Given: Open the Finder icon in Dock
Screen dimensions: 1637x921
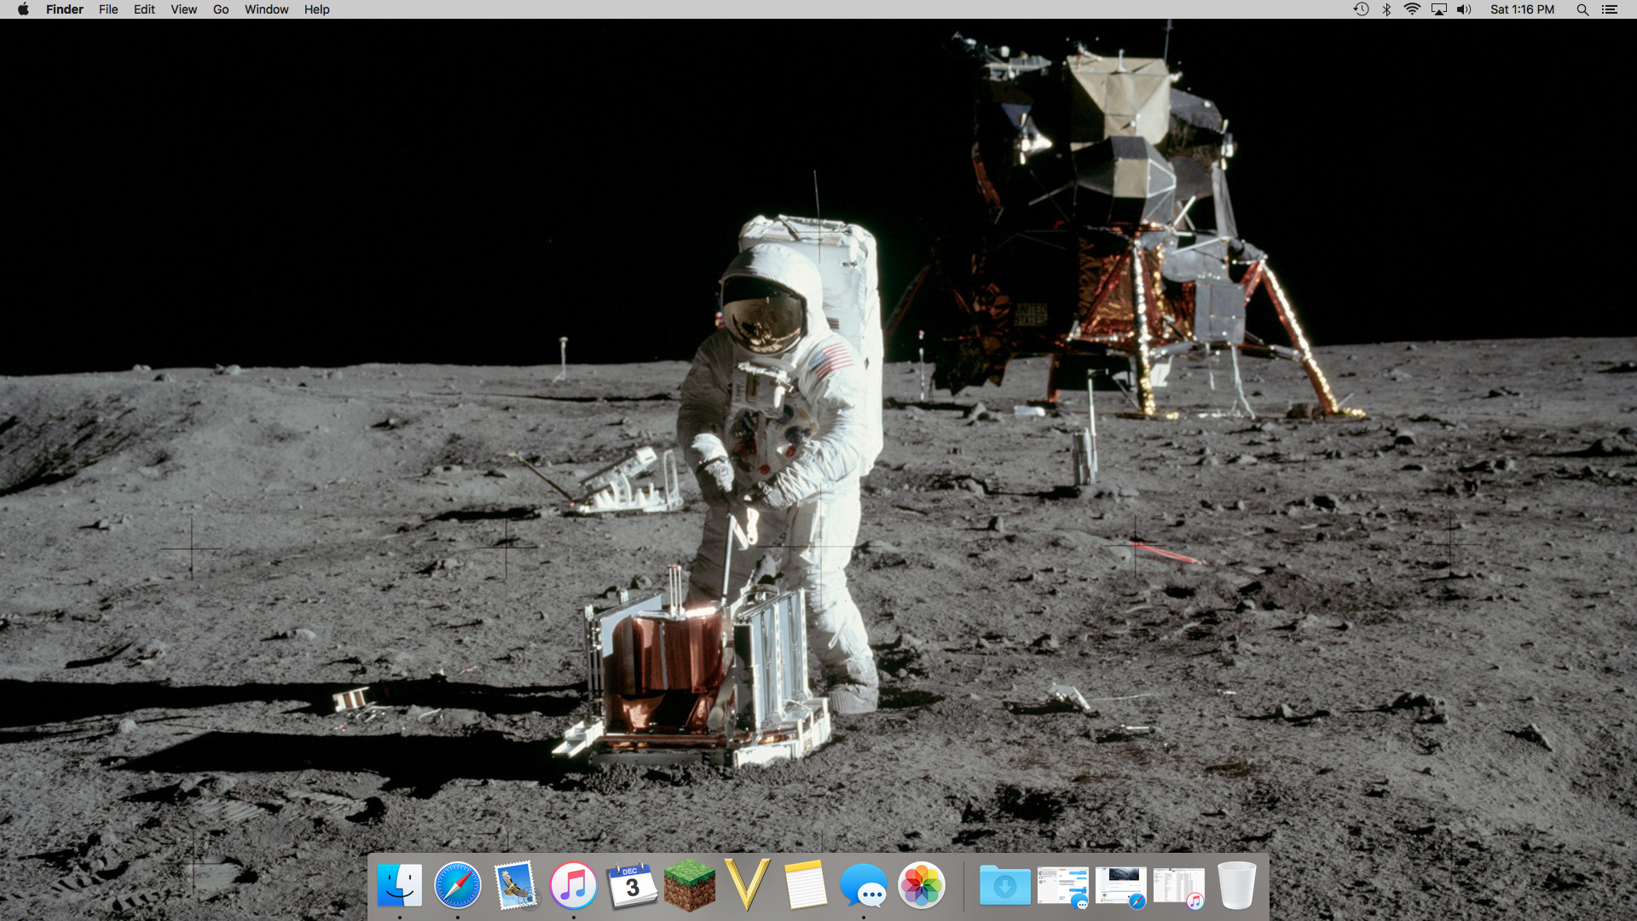Looking at the screenshot, I should (x=400, y=885).
